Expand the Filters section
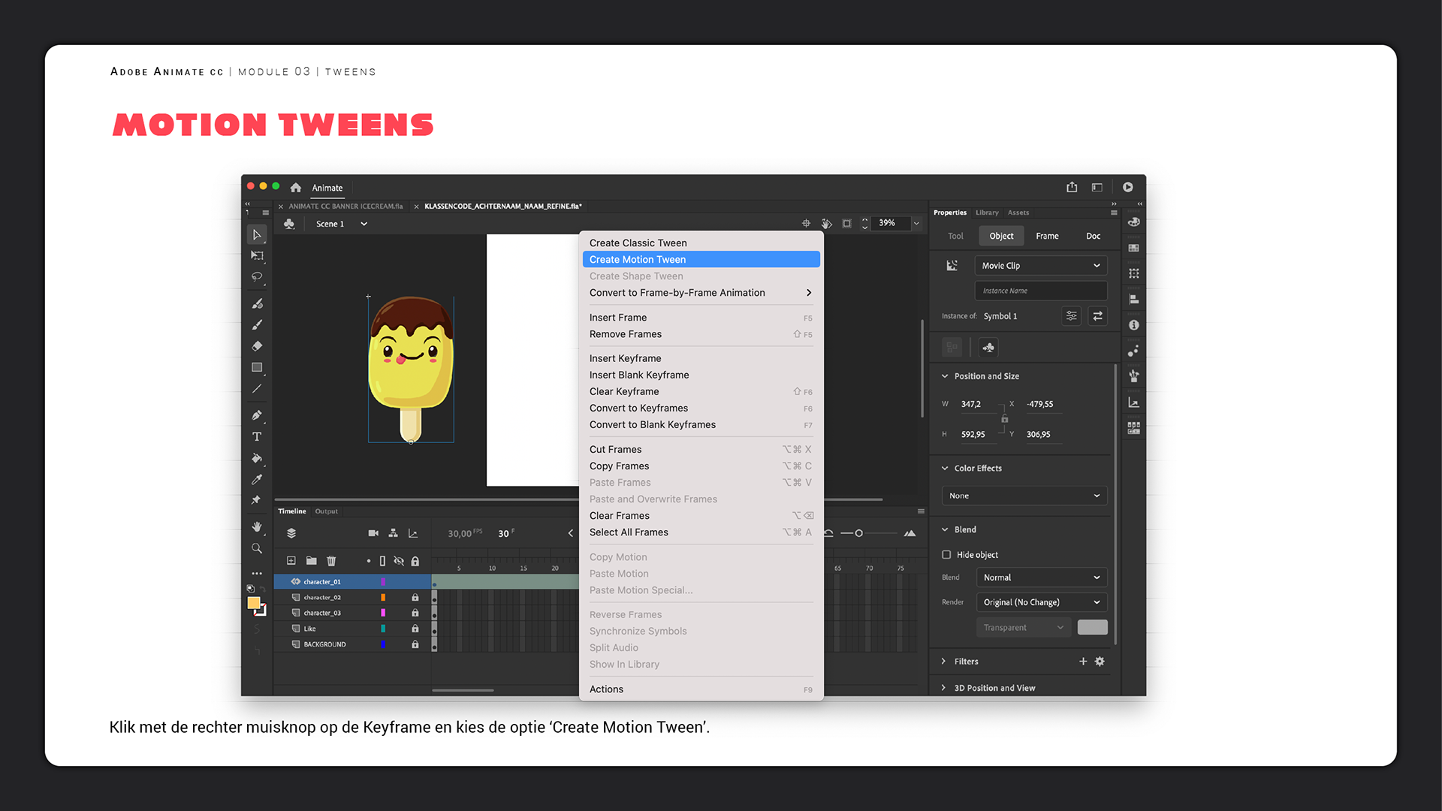 tap(944, 662)
